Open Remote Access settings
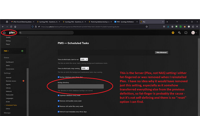 point(11,81)
